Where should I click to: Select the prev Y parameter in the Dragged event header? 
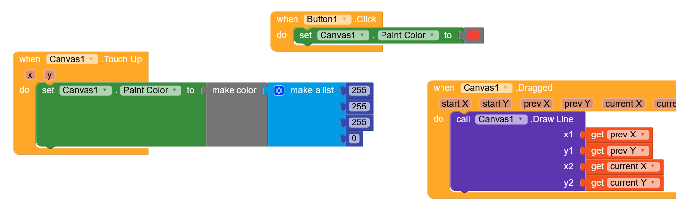coord(577,104)
